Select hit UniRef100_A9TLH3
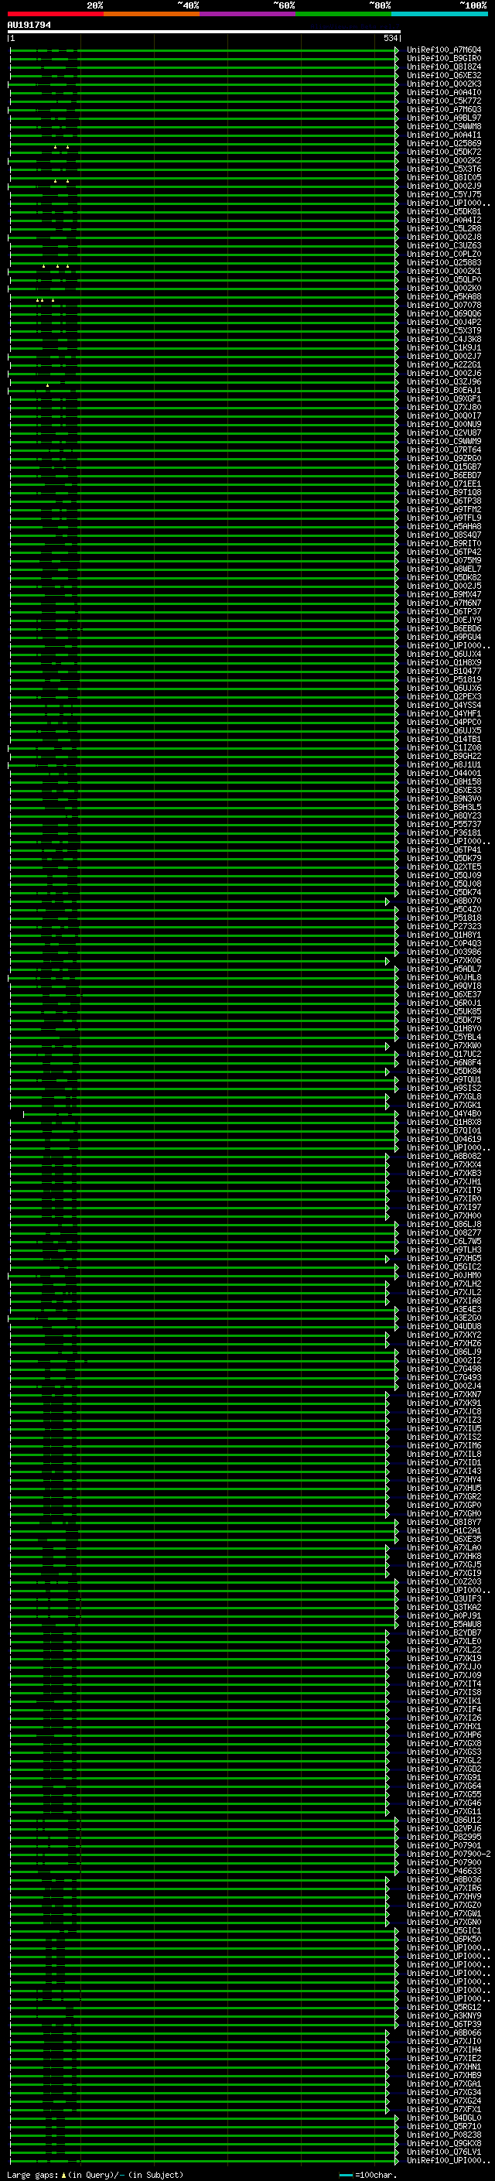This screenshot has width=495, height=2181. click(443, 1249)
